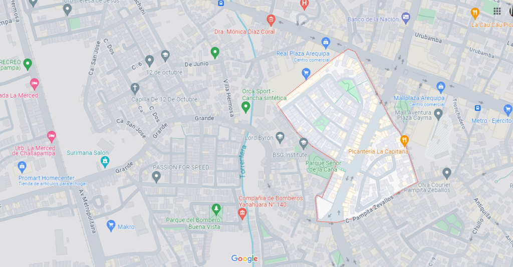Click the Google logo on the map
The height and width of the screenshot is (267, 513).
pos(244,258)
